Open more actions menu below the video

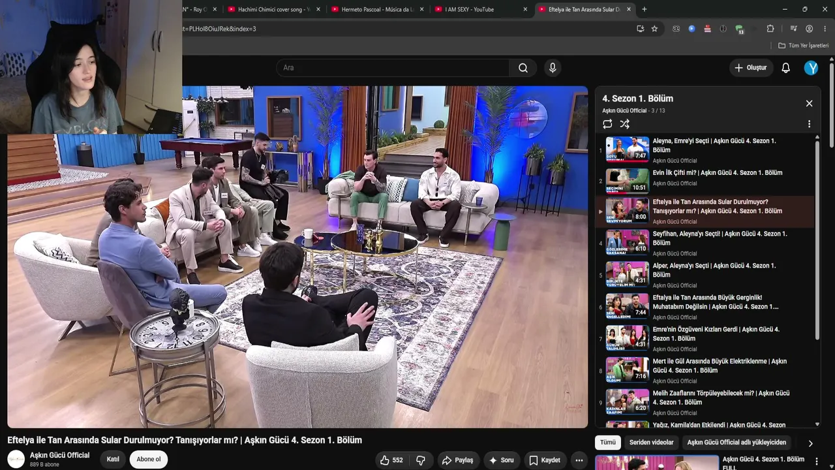click(x=579, y=460)
